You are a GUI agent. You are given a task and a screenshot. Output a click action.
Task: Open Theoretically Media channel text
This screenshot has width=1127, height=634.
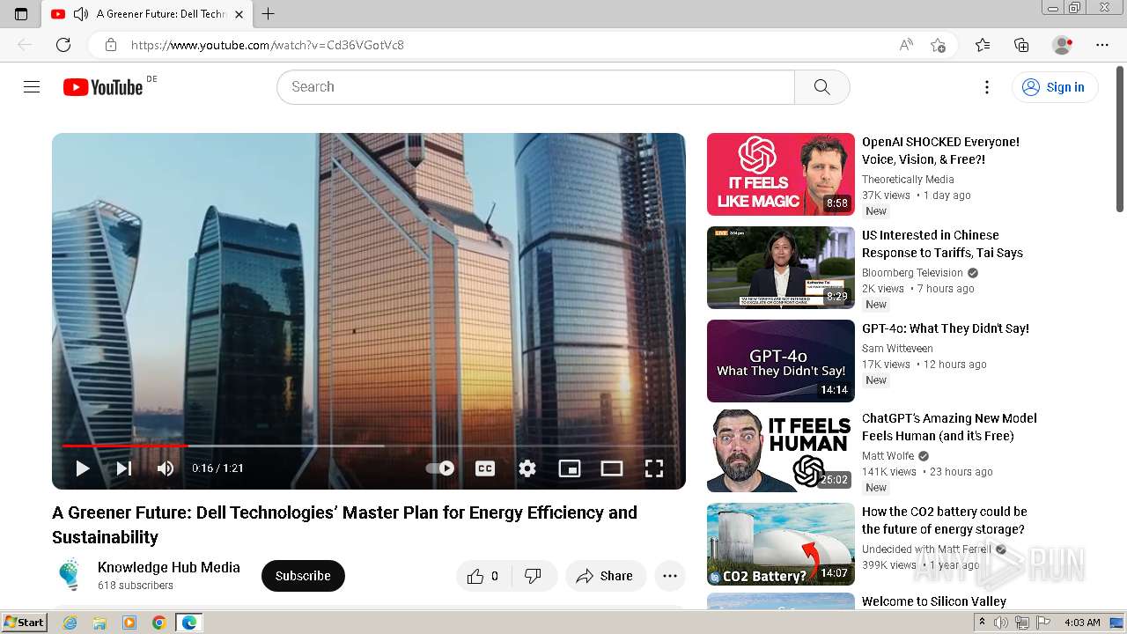908,180
